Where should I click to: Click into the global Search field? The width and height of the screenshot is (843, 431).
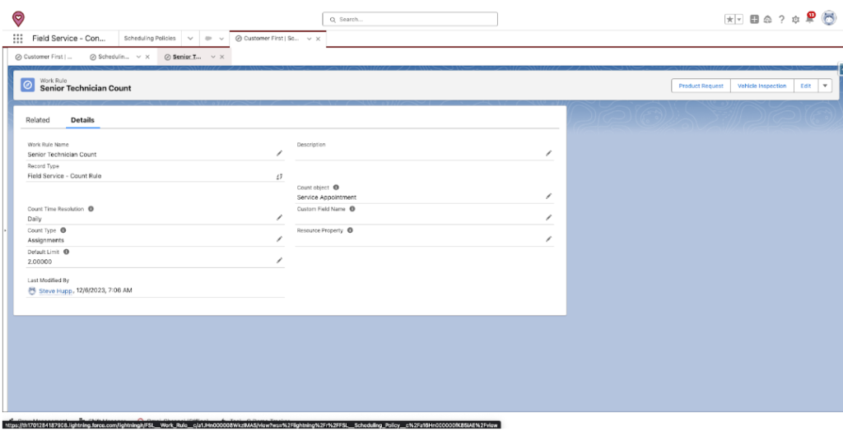[410, 20]
